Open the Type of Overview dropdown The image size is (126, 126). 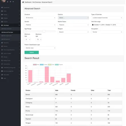[107, 18]
